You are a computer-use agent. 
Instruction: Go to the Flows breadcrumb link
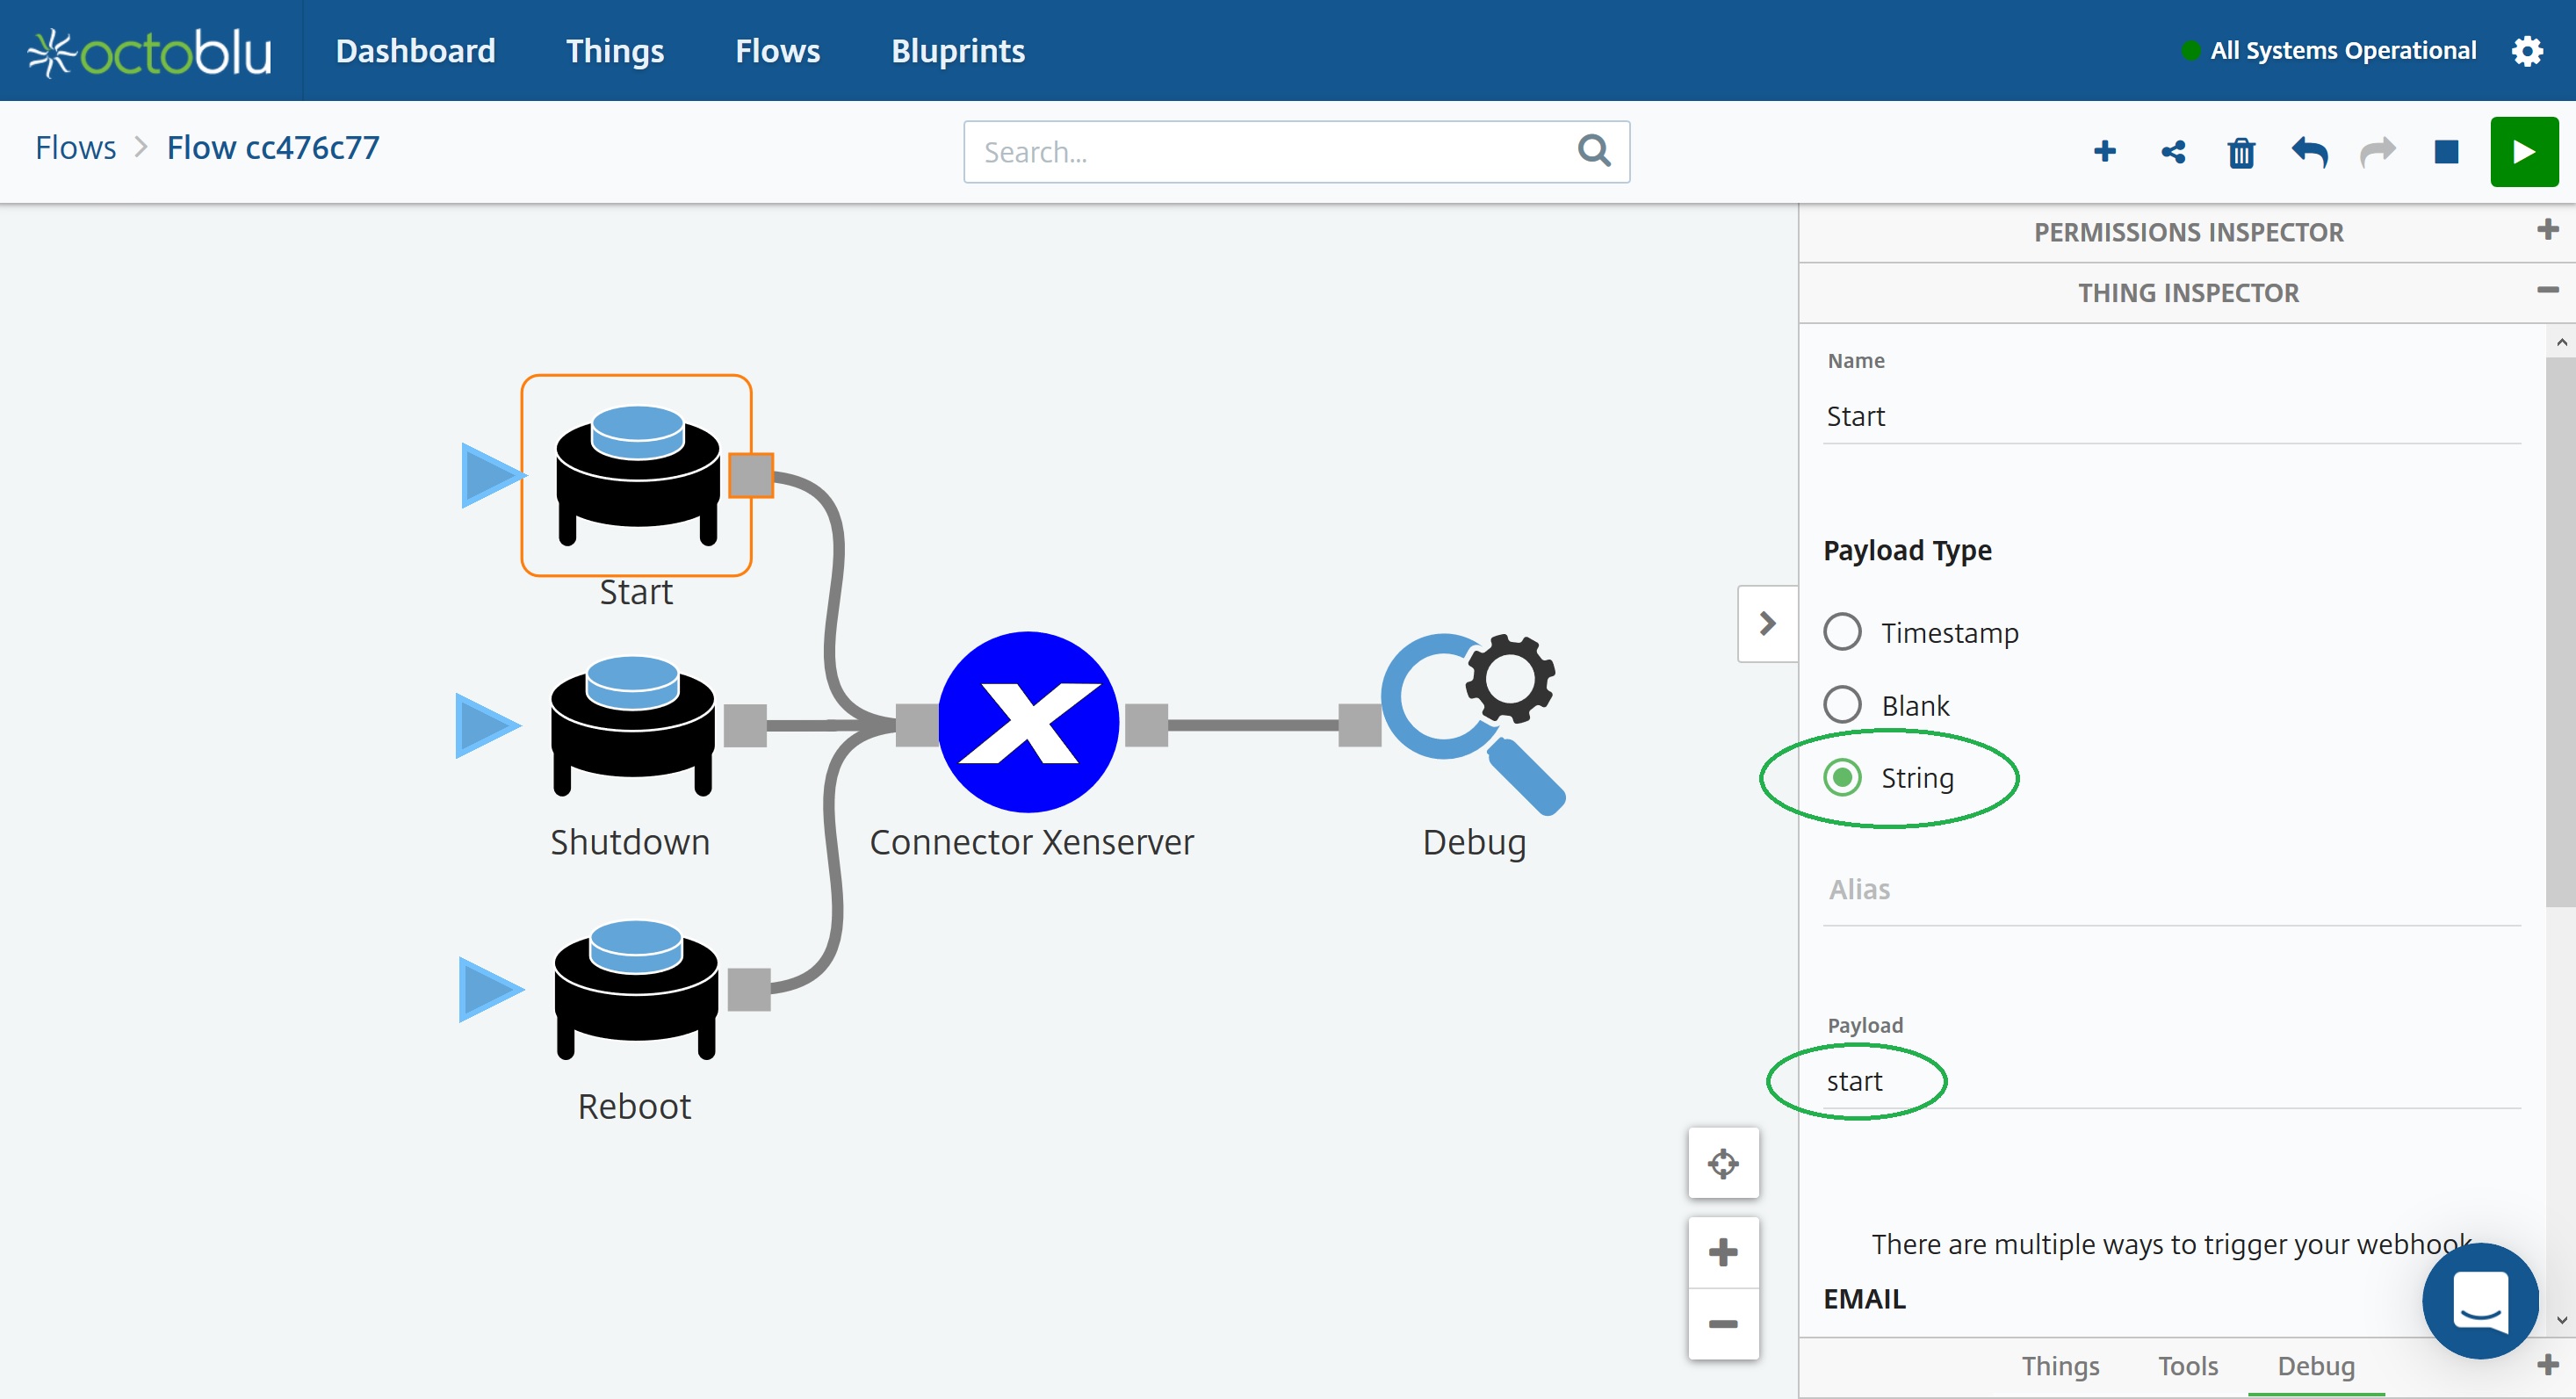75,148
